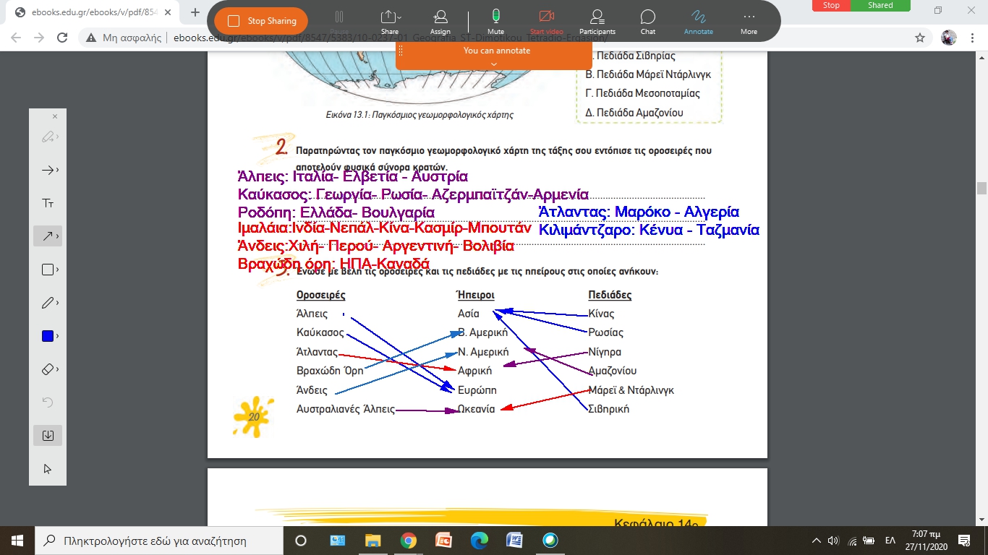This screenshot has width=988, height=555.
Task: Bookmark this page with the star
Action: pyautogui.click(x=919, y=38)
